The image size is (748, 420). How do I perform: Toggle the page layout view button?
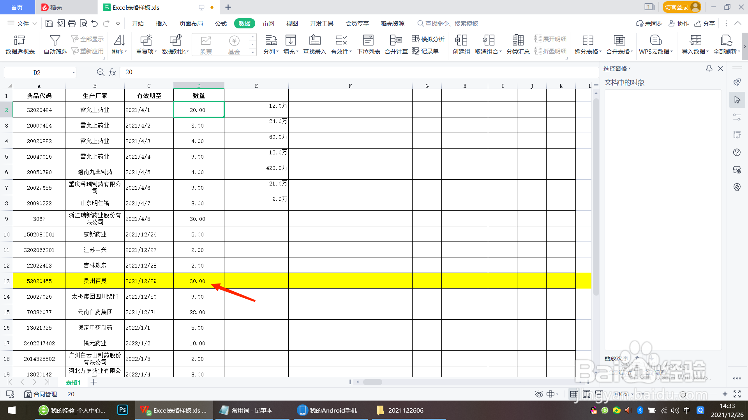587,394
